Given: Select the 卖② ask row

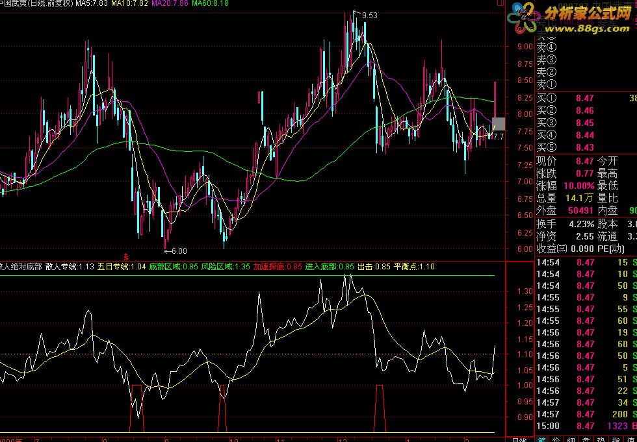Looking at the screenshot, I should click(x=586, y=73).
